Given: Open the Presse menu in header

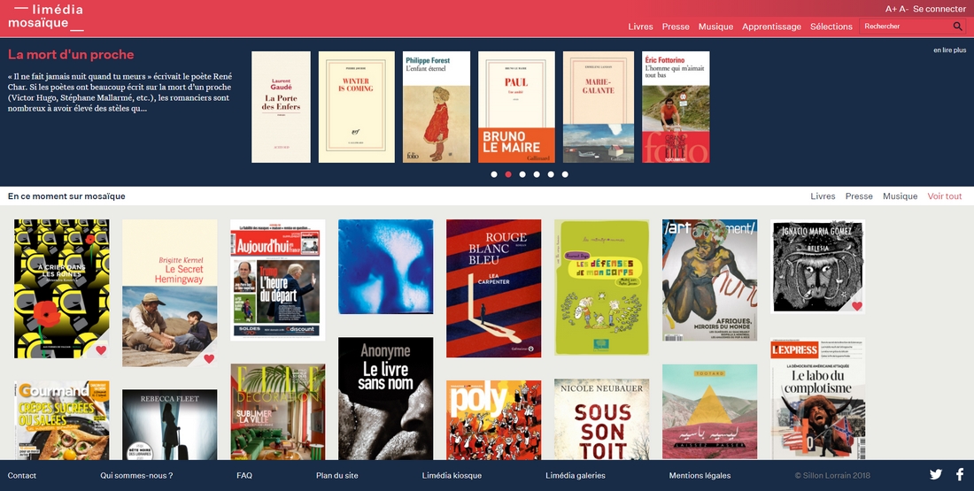Looking at the screenshot, I should pyautogui.click(x=676, y=27).
